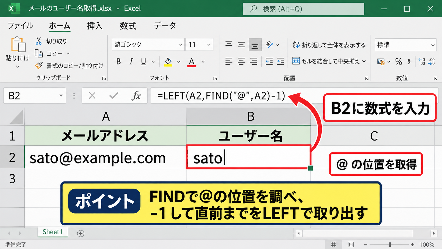Click the text orientation icon

coord(269,44)
